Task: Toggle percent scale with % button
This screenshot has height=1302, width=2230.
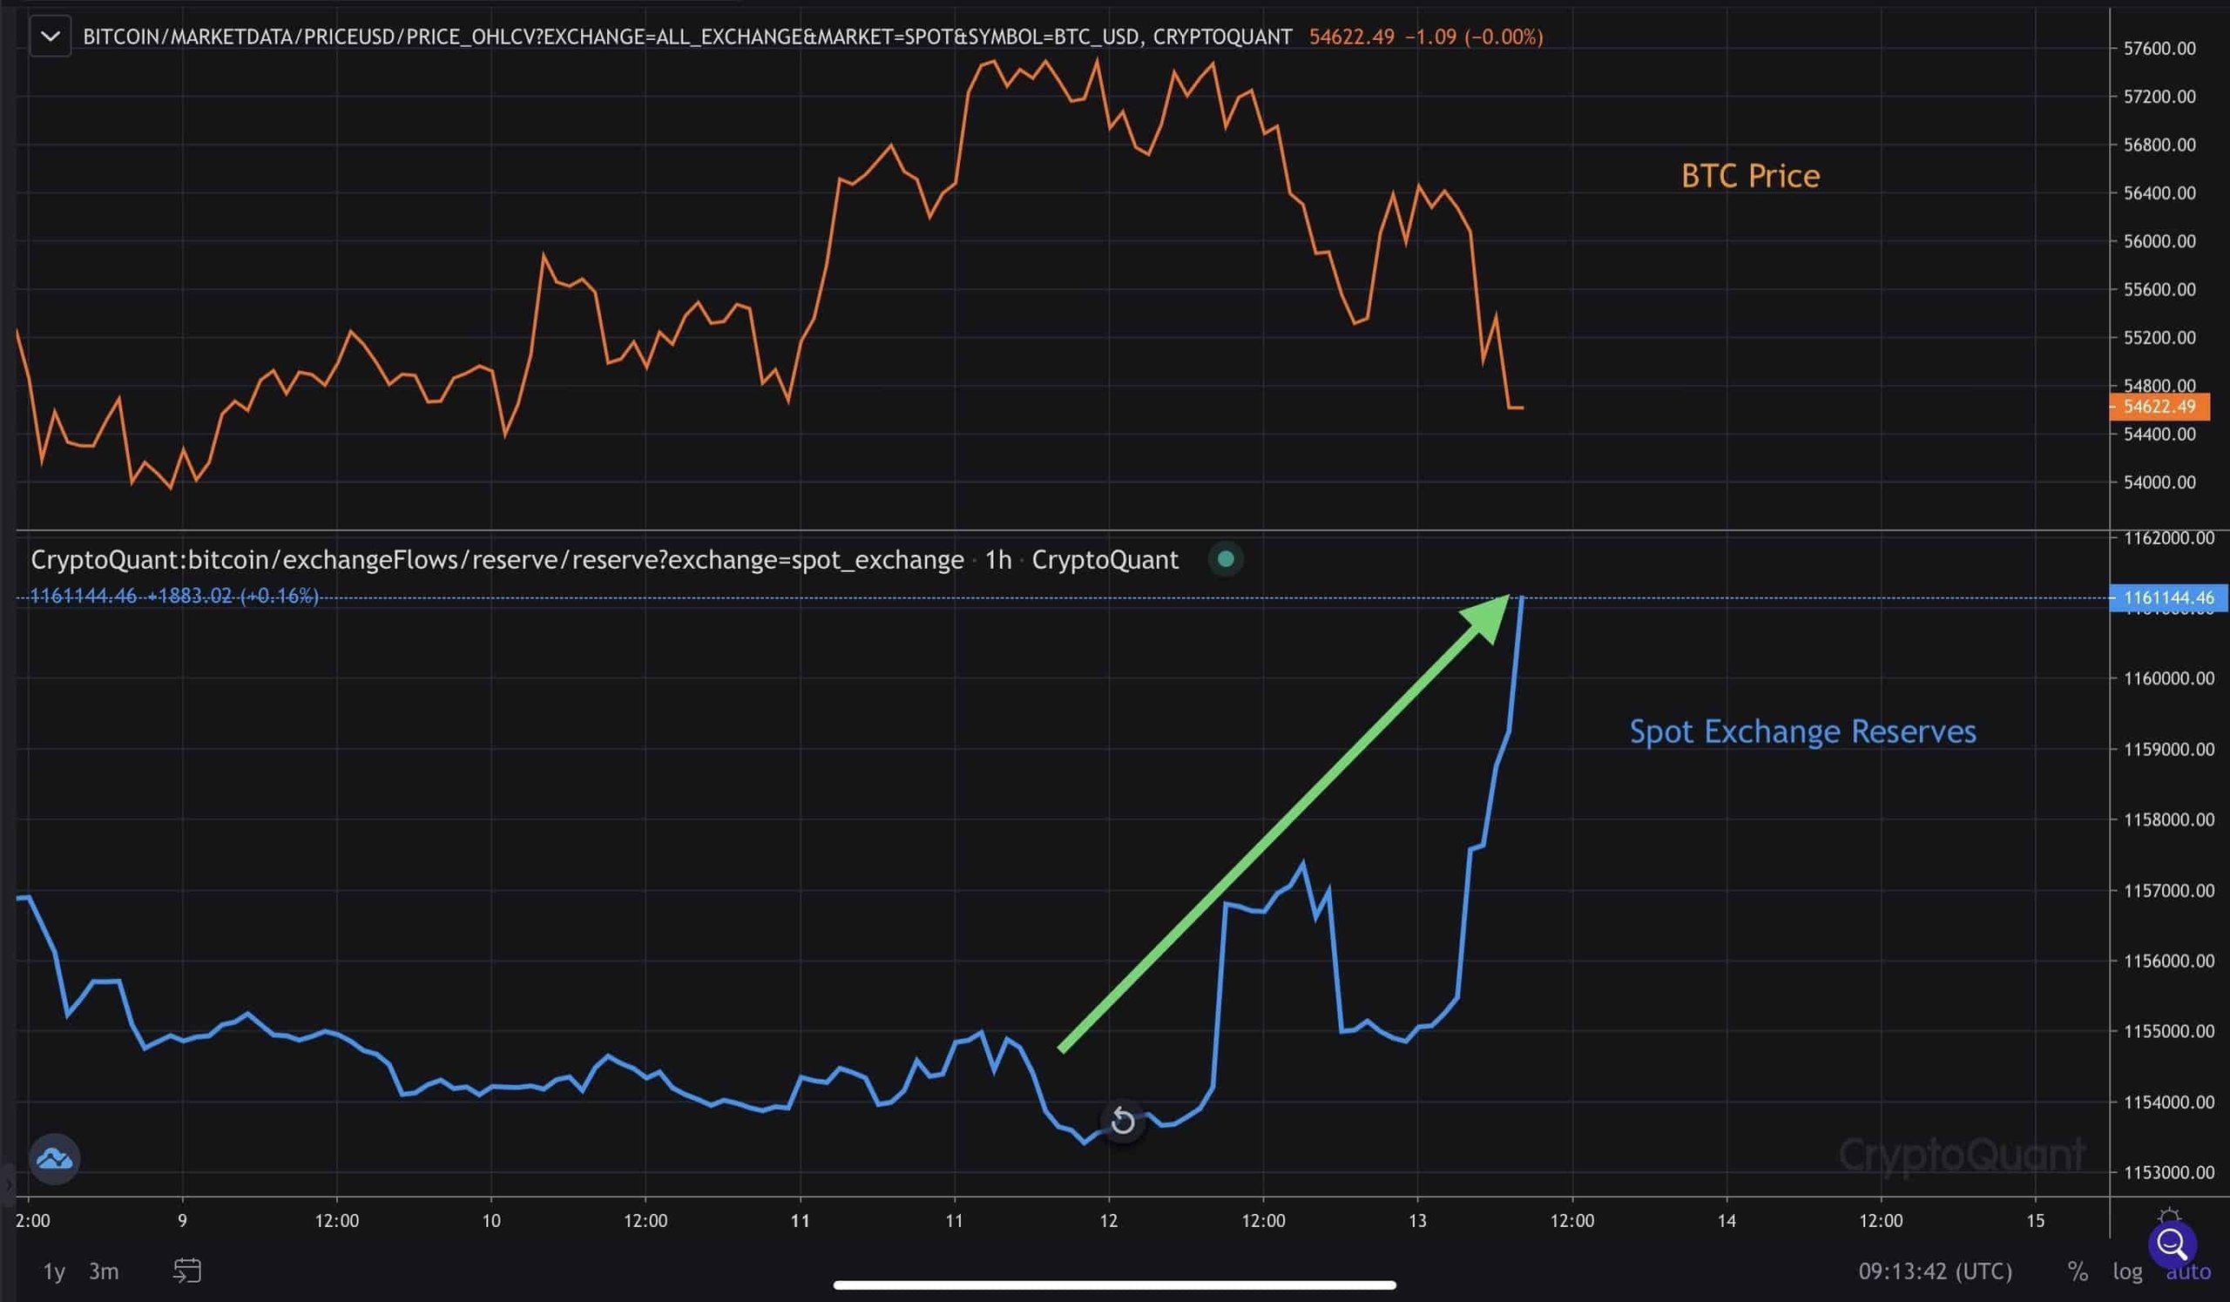Action: click(2077, 1271)
